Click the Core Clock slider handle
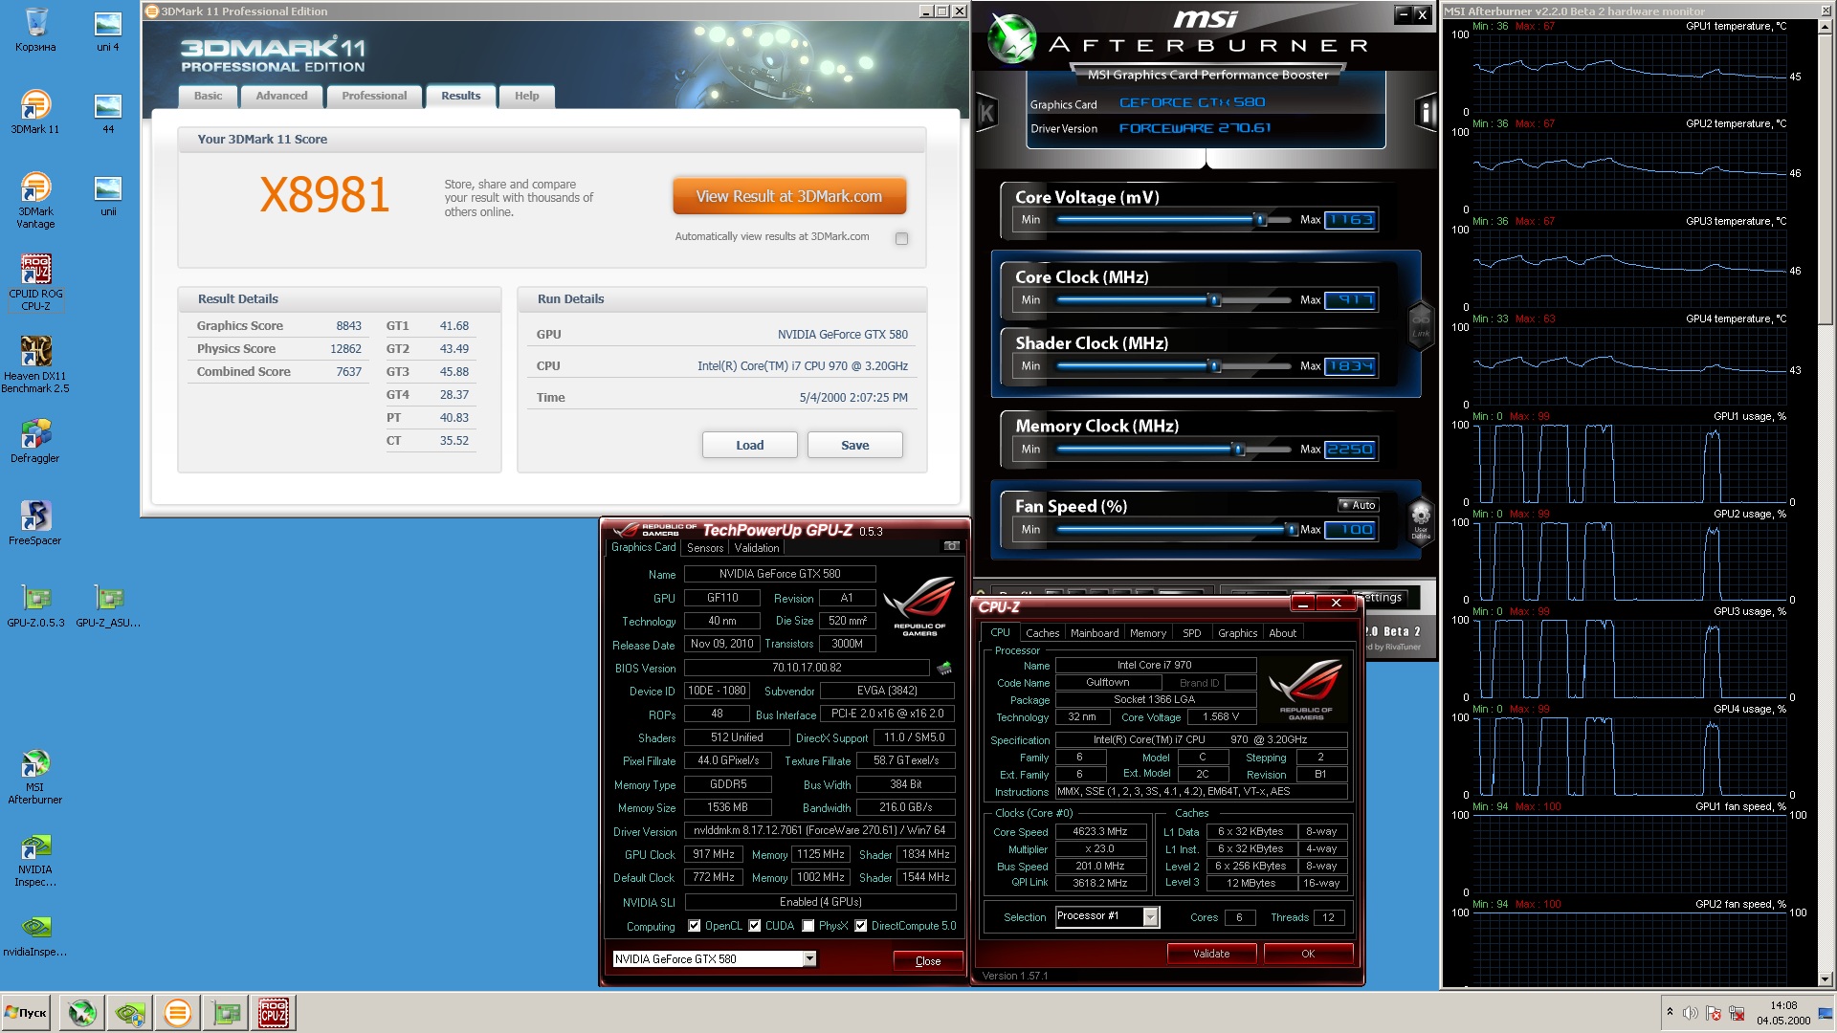The image size is (1837, 1033). (1215, 300)
